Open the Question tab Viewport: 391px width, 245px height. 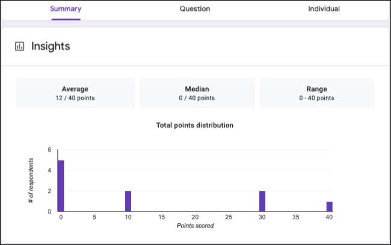pyautogui.click(x=195, y=9)
